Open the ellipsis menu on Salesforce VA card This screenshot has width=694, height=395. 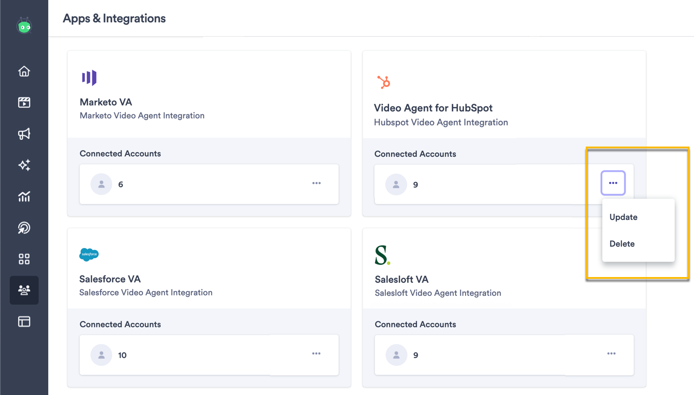[x=317, y=353]
